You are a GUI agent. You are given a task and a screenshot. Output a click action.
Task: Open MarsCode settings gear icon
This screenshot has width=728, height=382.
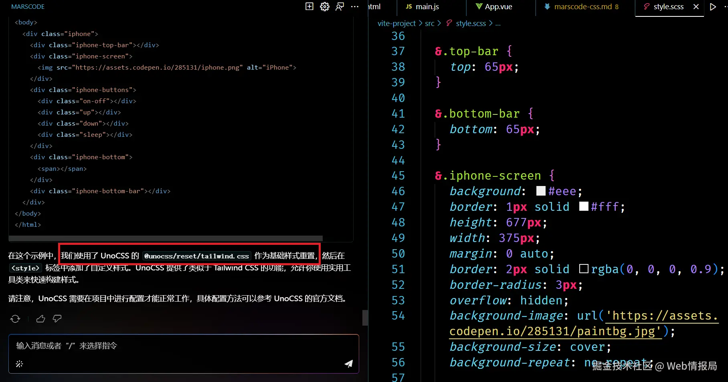325,6
